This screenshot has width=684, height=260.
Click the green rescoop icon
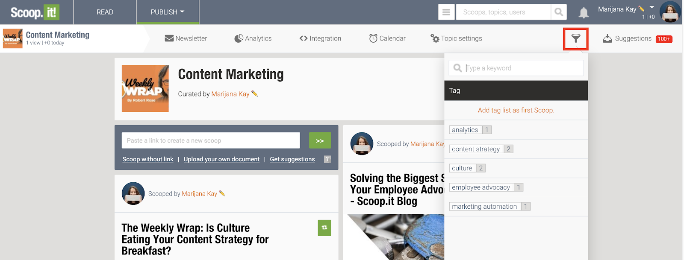324,228
